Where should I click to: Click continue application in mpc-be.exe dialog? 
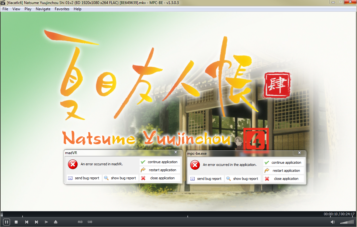pyautogui.click(x=284, y=162)
